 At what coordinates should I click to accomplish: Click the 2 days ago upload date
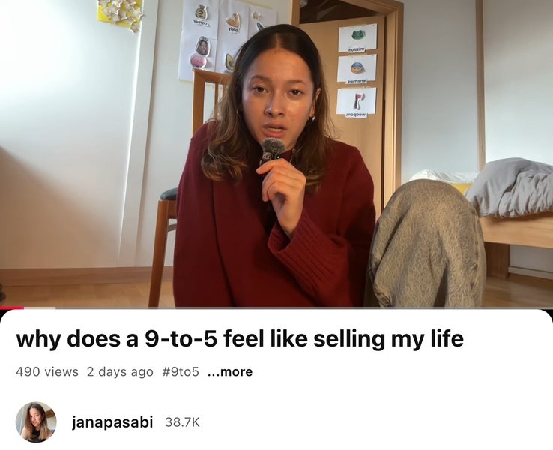[120, 372]
